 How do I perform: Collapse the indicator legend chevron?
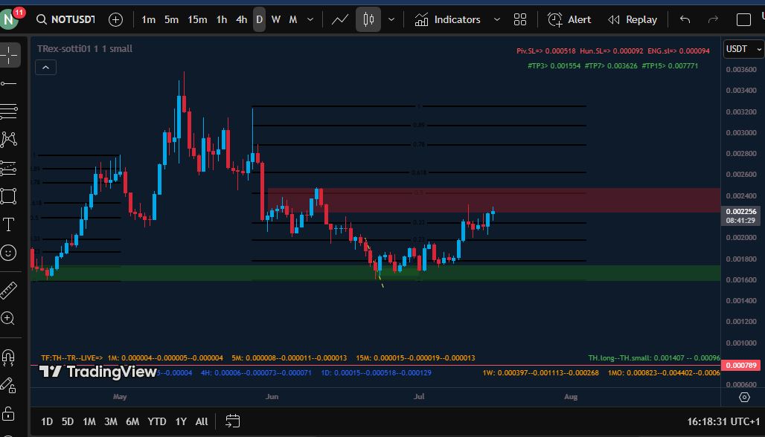[x=46, y=68]
